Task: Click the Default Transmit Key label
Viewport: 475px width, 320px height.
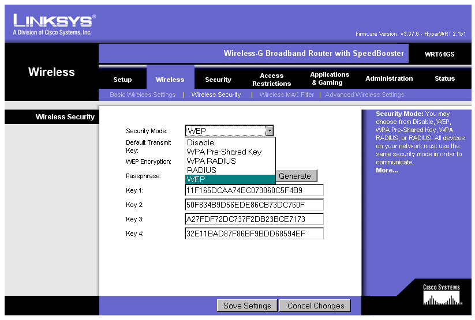Action: coord(148,146)
